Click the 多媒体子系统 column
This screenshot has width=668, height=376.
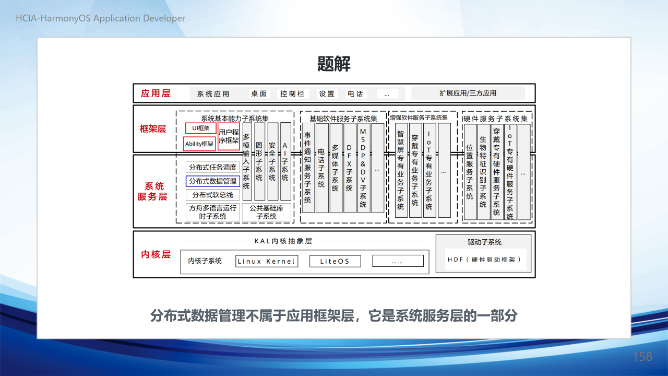click(336, 168)
